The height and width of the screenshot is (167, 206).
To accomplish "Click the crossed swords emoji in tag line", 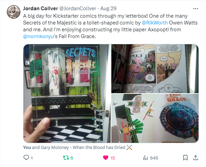I will point(129,147).
